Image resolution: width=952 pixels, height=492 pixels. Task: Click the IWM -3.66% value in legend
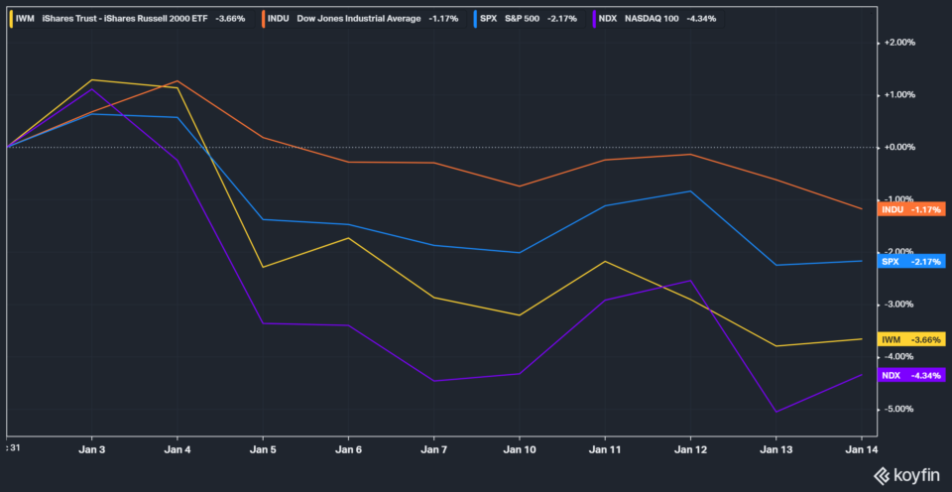click(x=230, y=18)
